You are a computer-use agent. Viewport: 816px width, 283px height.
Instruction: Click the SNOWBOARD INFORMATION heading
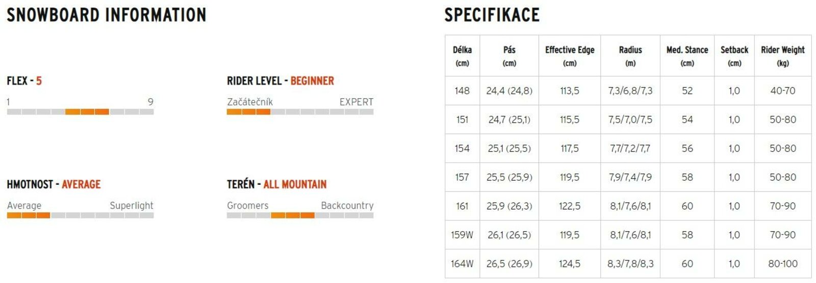click(107, 15)
